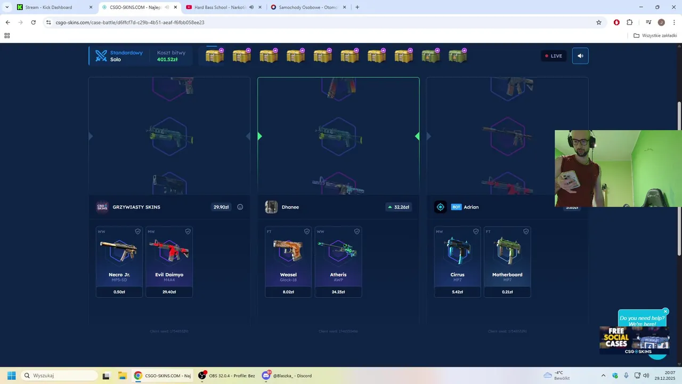Switch to Stream - Kick Dashboard tab

(x=55, y=7)
